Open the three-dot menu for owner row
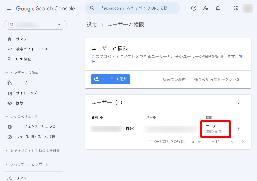Screen dimensions: 257x181 click(239, 129)
